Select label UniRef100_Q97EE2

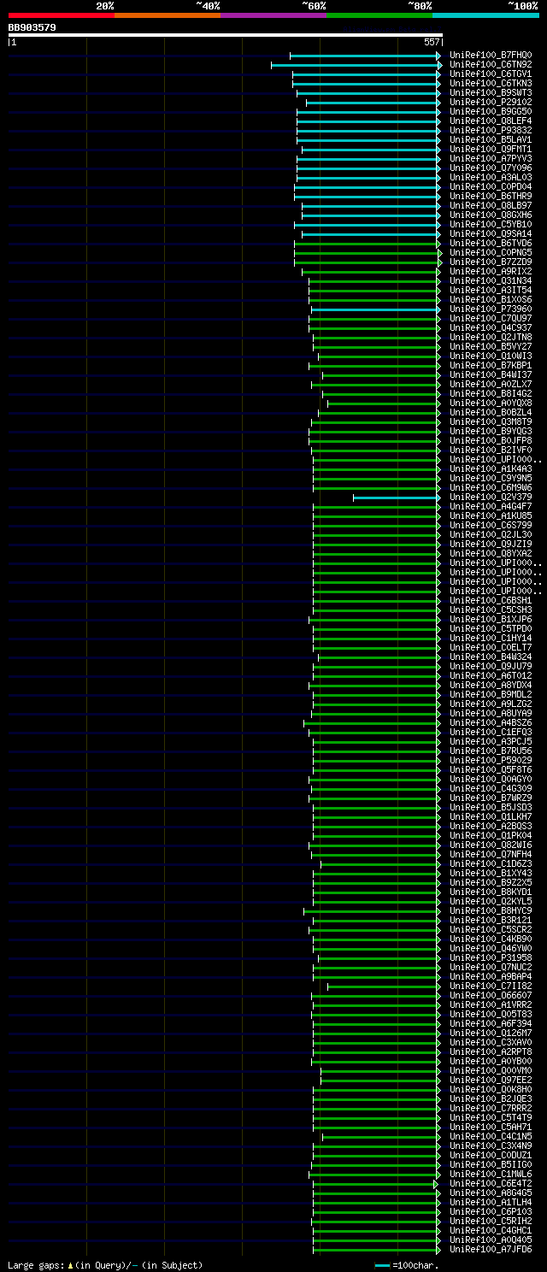(x=491, y=1080)
